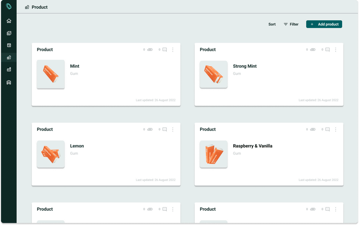Open the Mint product thumbnail
This screenshot has width=359, height=225.
click(x=50, y=74)
